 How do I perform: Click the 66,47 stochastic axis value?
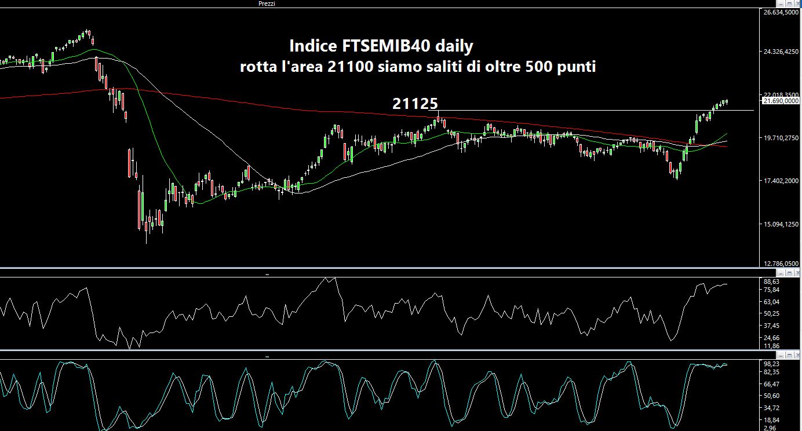click(772, 383)
